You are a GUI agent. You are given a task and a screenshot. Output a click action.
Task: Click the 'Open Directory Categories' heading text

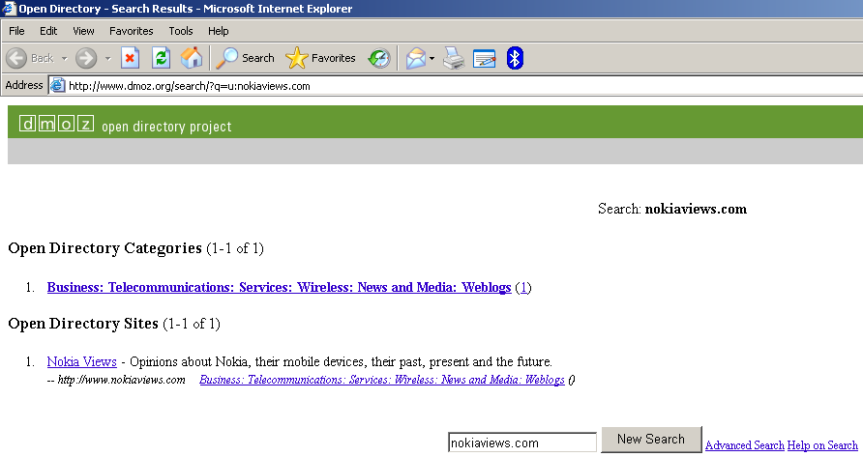pos(105,248)
